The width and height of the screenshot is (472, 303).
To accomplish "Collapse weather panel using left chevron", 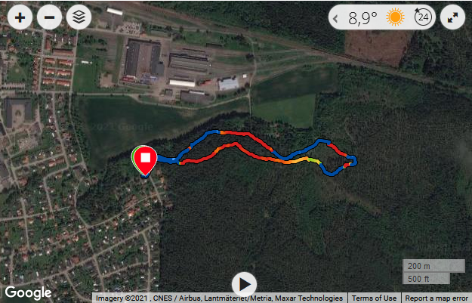I will 335,18.
